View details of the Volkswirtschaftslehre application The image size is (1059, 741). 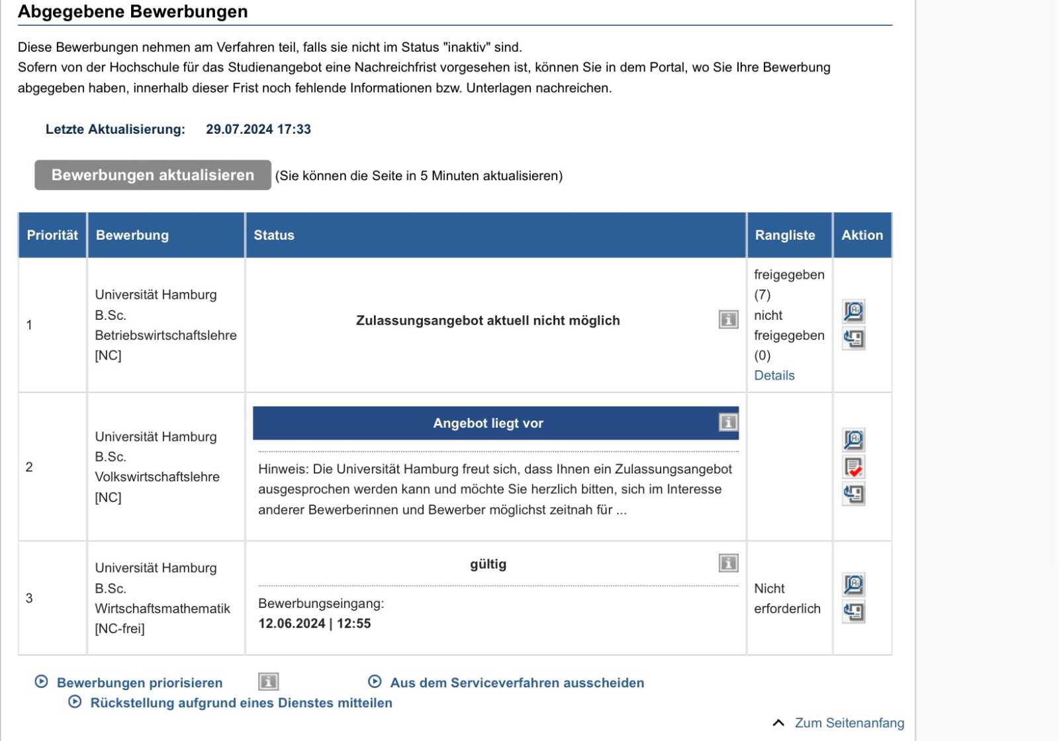[x=853, y=440]
